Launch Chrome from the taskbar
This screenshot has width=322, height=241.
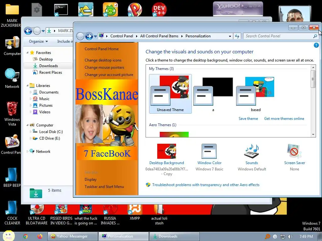(25, 236)
